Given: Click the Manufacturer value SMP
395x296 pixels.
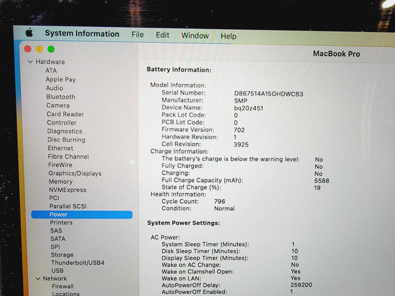Looking at the screenshot, I should [x=240, y=101].
